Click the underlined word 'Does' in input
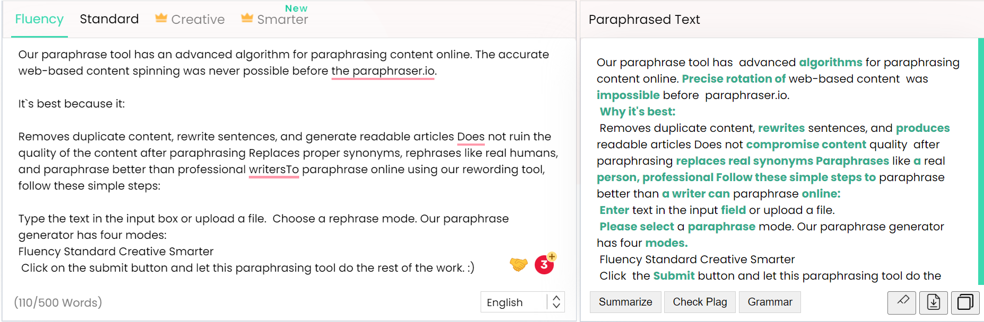 click(471, 137)
